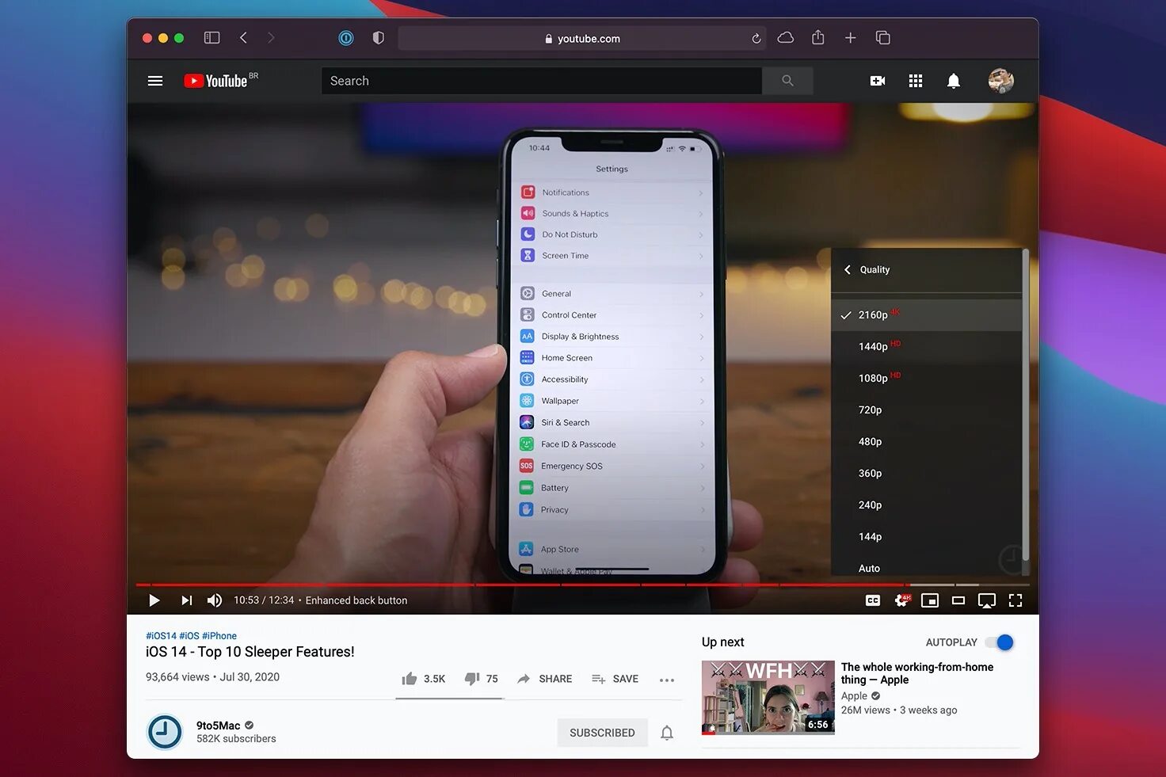Turn off the Autoplay switch
The width and height of the screenshot is (1166, 777).
(1000, 642)
